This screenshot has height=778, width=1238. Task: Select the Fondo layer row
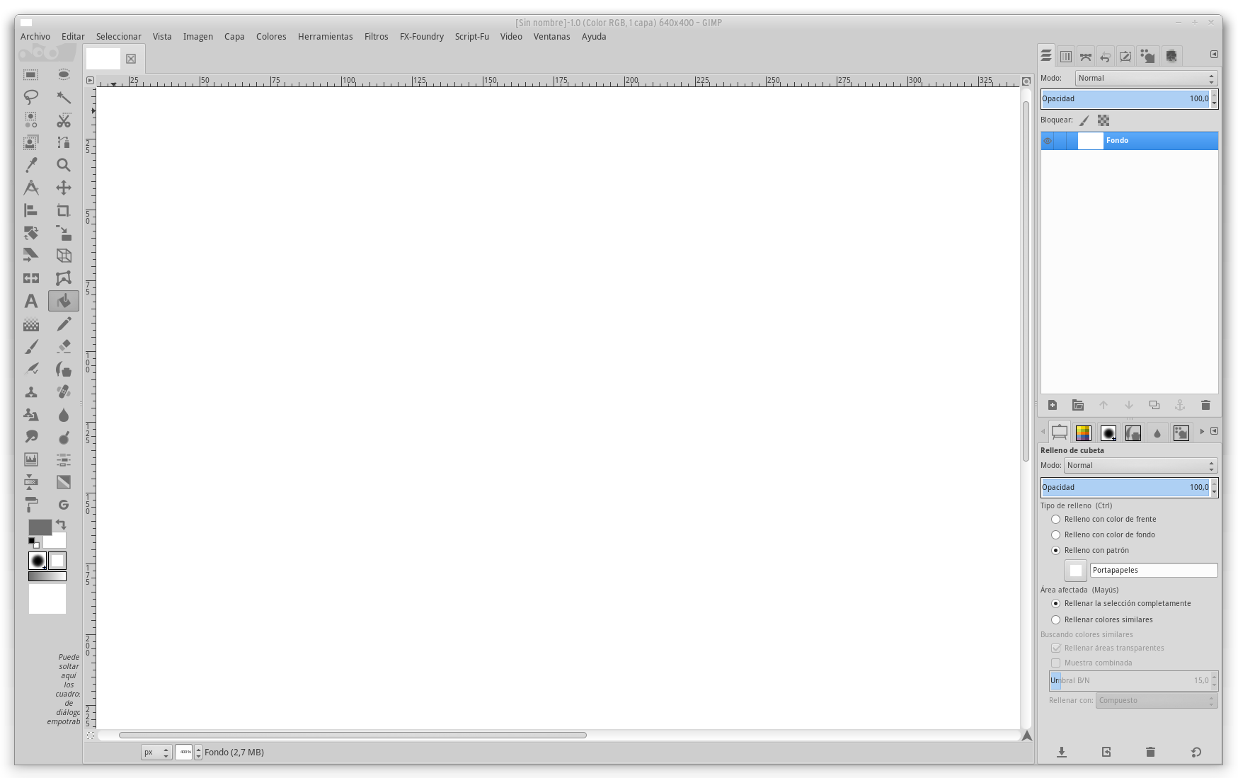1130,141
